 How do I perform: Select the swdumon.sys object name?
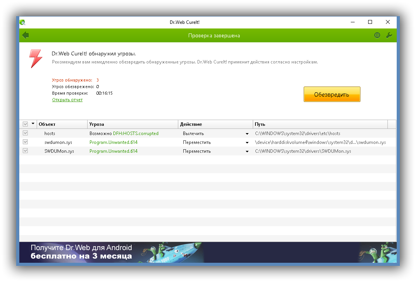point(58,142)
